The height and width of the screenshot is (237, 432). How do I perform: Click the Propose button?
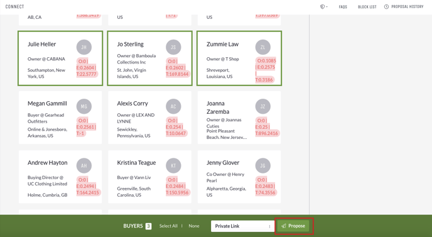click(x=293, y=226)
